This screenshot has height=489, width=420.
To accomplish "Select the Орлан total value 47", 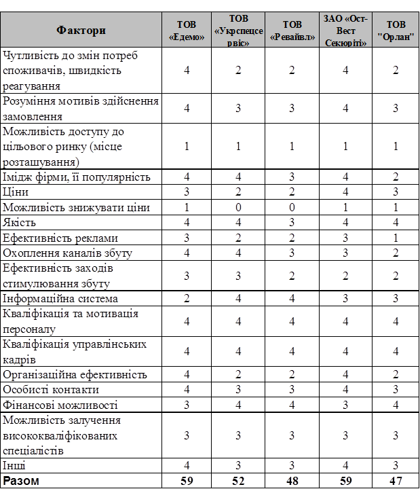I will point(396,481).
